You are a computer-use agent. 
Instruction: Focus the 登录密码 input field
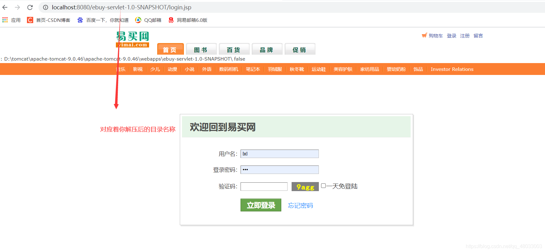point(280,170)
